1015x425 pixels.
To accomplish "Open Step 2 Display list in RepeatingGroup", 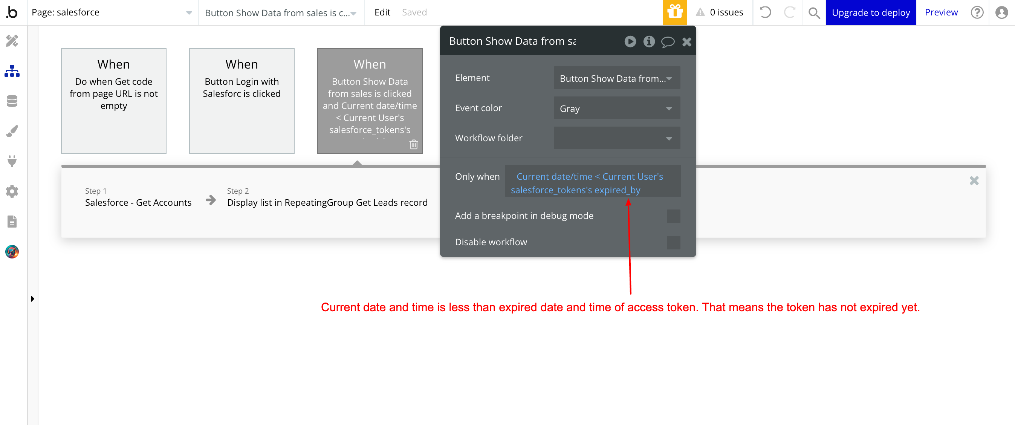I will [x=327, y=197].
